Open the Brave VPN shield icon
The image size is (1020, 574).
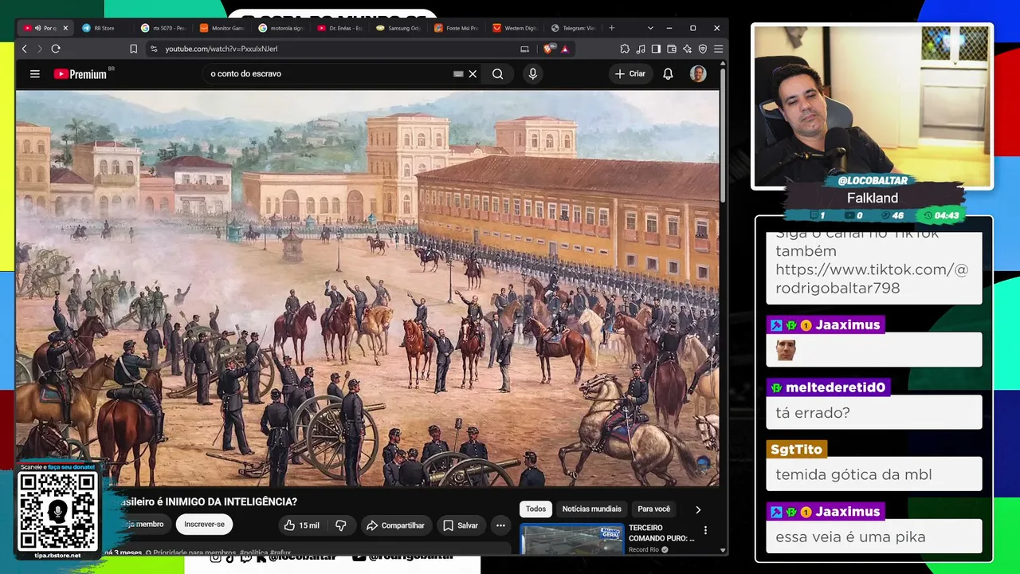pyautogui.click(x=702, y=49)
